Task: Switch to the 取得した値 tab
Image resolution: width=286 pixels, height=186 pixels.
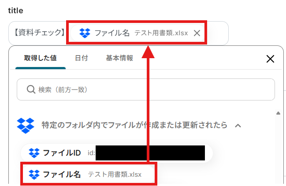Action: 40,58
